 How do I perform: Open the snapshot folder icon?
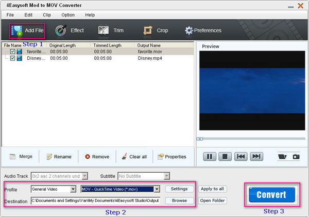click(x=282, y=157)
